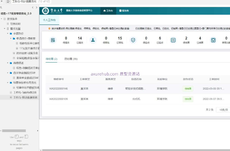This screenshot has height=151, width=230.
Task: Click the 已结算 4 statistic
Action: tap(200, 40)
